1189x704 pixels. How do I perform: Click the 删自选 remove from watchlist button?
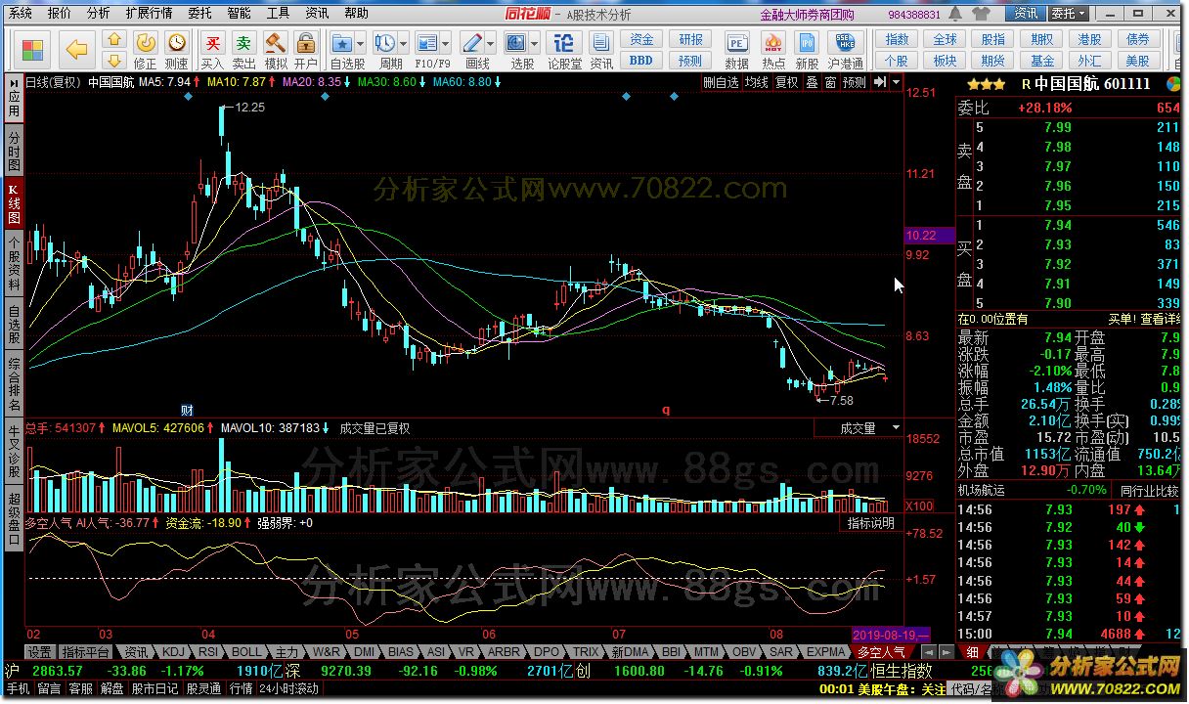tap(722, 83)
